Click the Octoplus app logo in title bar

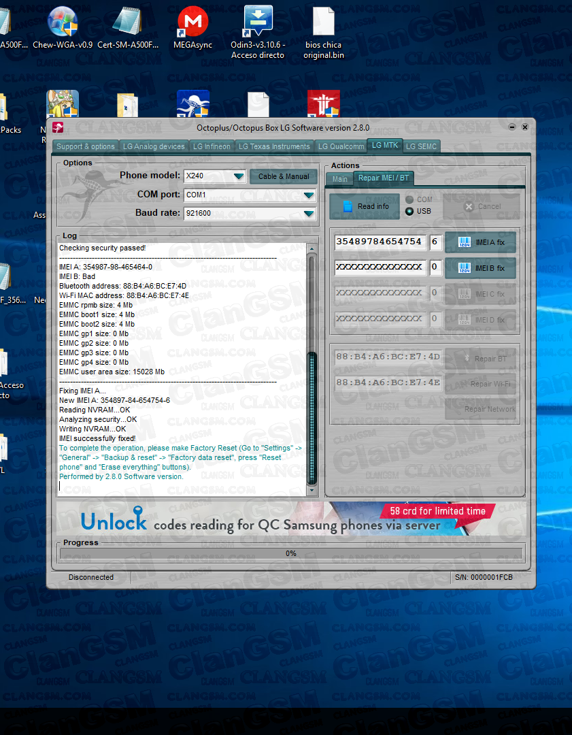pyautogui.click(x=58, y=127)
